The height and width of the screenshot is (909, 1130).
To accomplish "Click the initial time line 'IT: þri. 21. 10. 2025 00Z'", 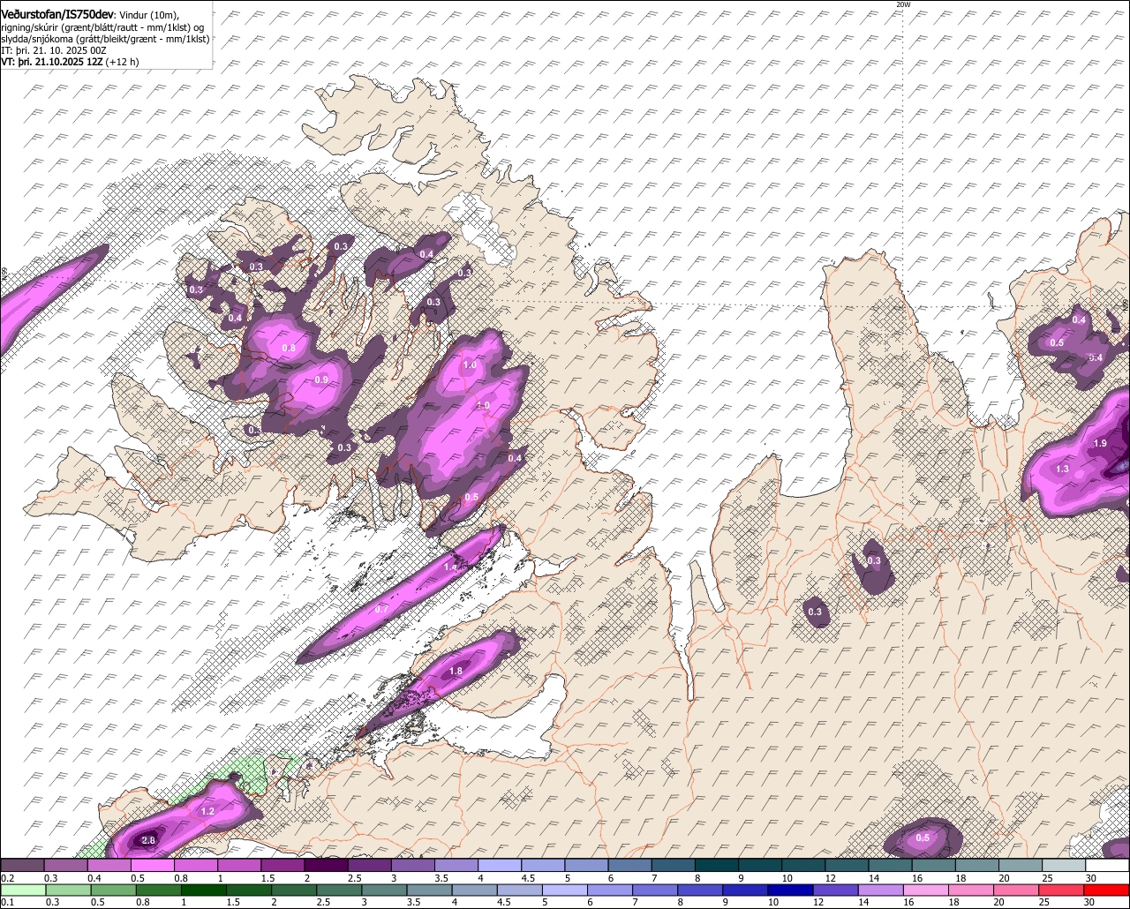I will [54, 50].
